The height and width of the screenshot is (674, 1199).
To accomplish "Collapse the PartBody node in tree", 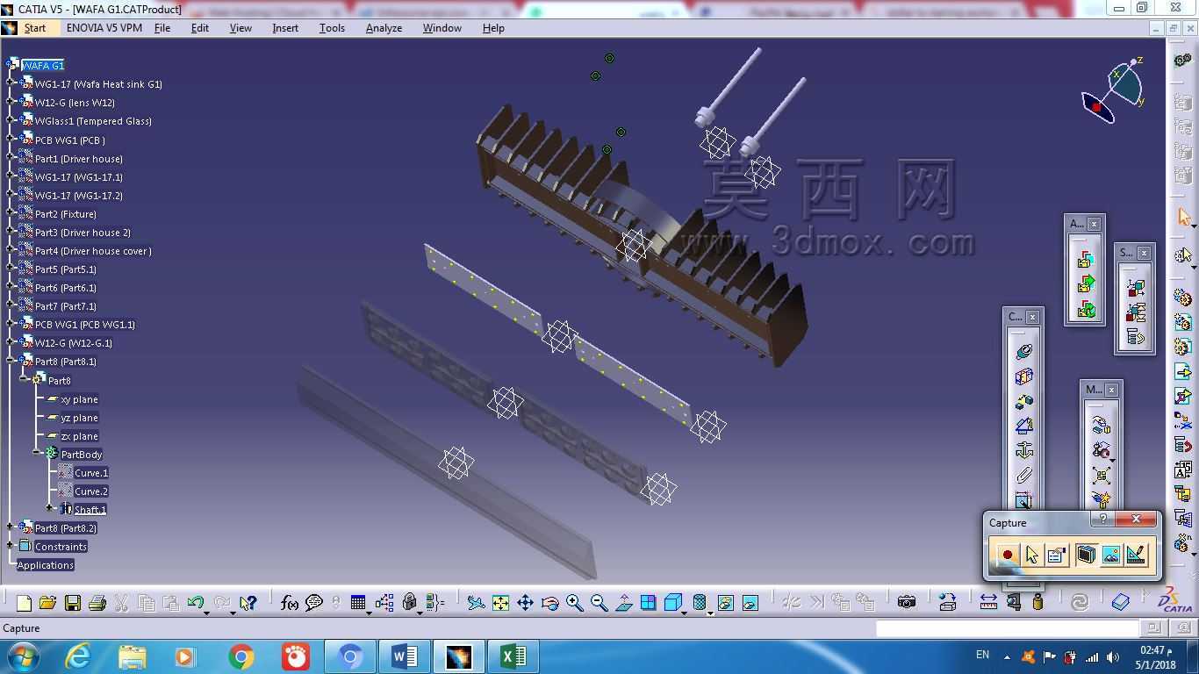I will click(37, 454).
